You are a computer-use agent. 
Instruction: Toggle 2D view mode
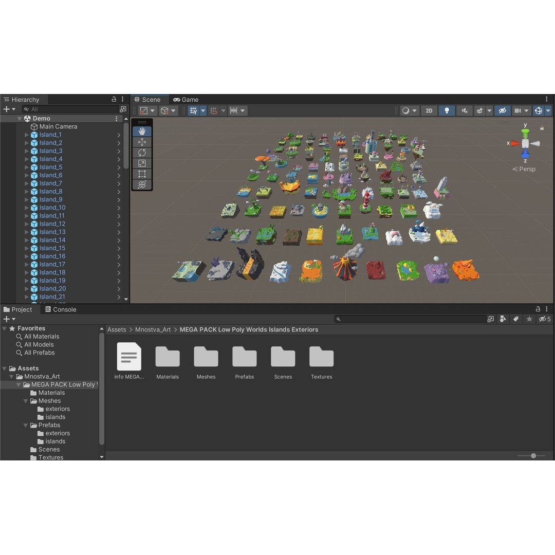click(429, 111)
